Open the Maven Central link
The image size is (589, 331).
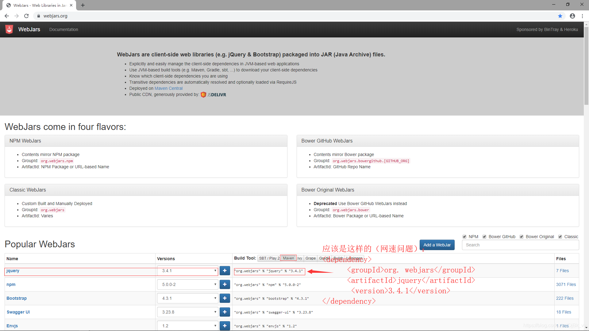[x=168, y=88]
